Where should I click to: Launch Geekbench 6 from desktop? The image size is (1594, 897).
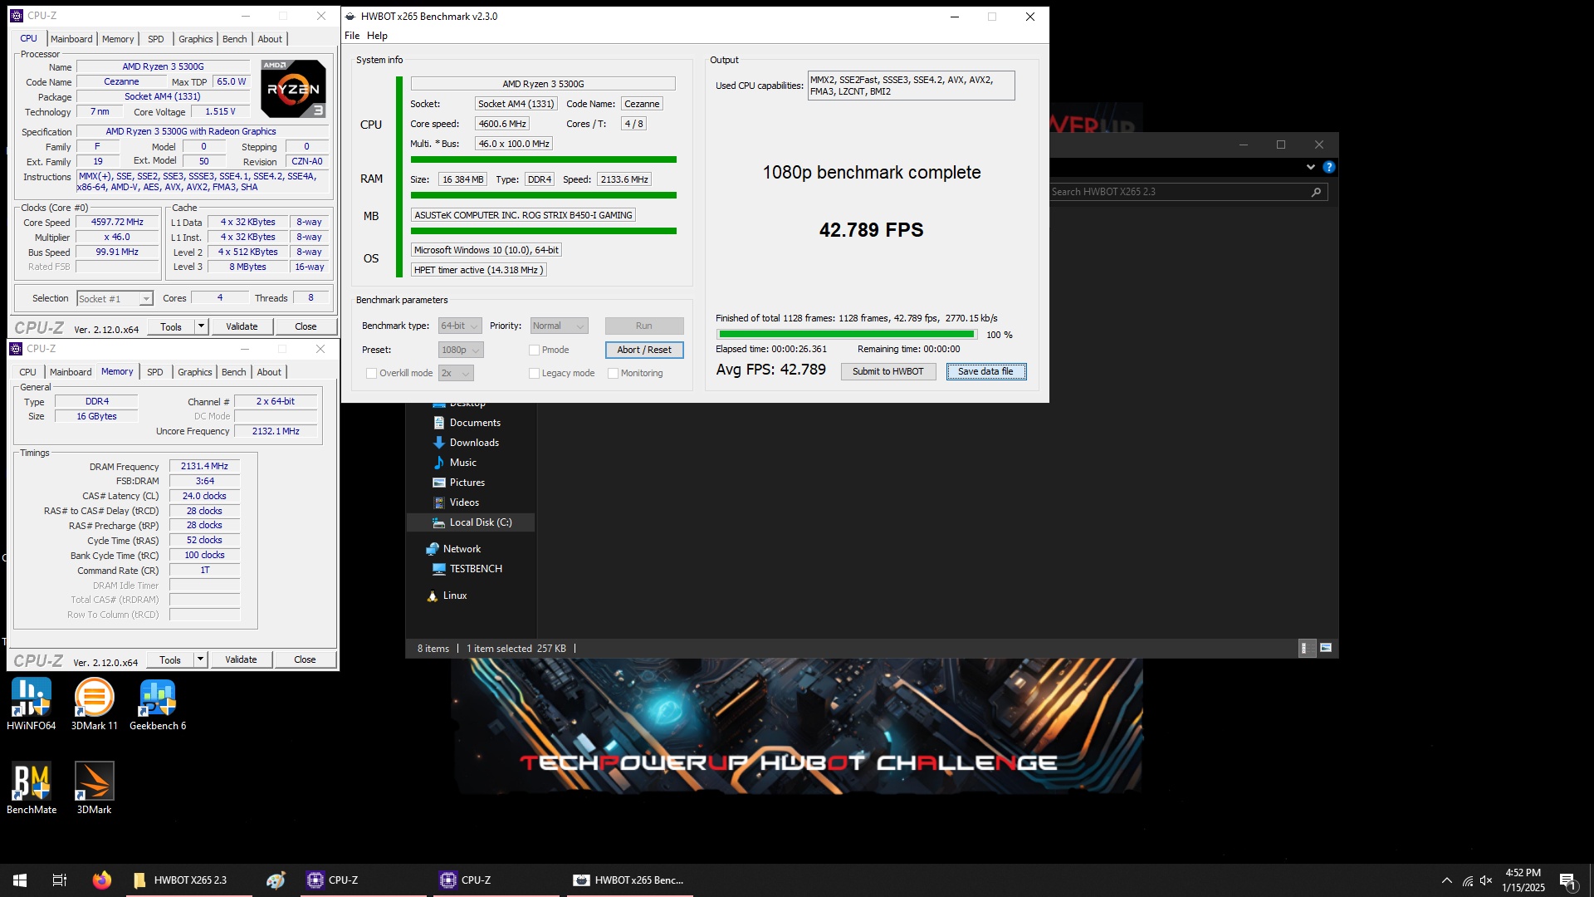click(158, 703)
